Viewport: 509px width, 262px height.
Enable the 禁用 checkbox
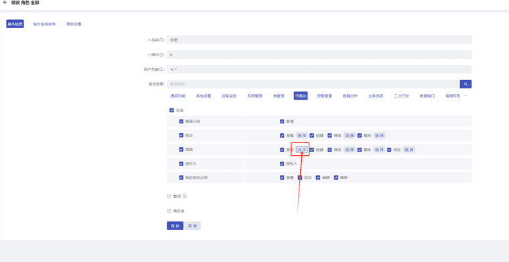(x=169, y=196)
